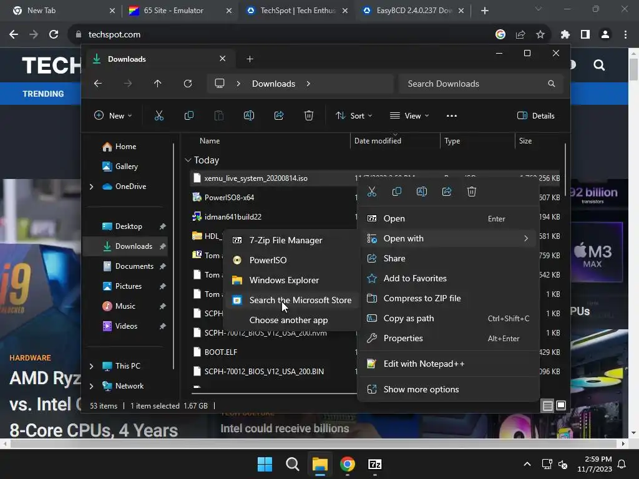Image resolution: width=639 pixels, height=479 pixels.
Task: Open the Sort dropdown
Action: pos(354,115)
